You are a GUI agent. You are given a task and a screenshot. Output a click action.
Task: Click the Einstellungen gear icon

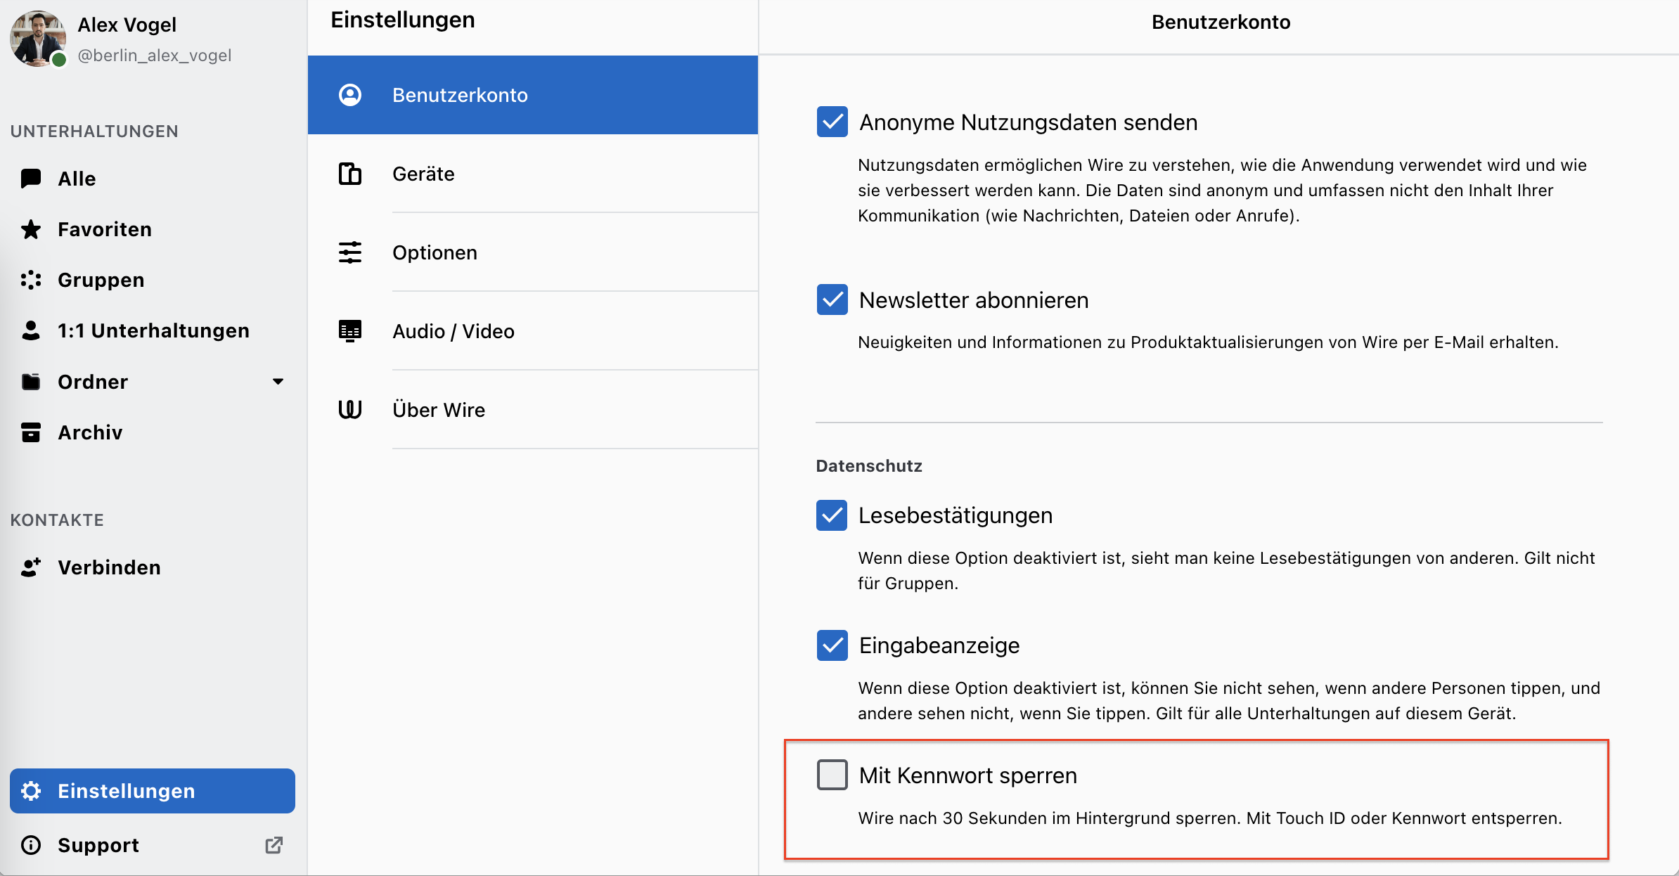point(31,791)
